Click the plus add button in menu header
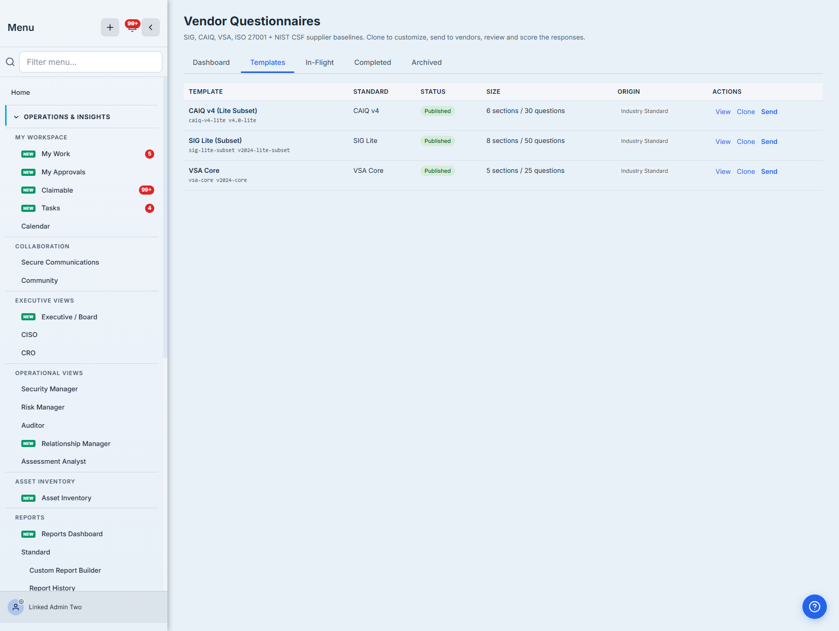This screenshot has height=631, width=839. (x=110, y=27)
